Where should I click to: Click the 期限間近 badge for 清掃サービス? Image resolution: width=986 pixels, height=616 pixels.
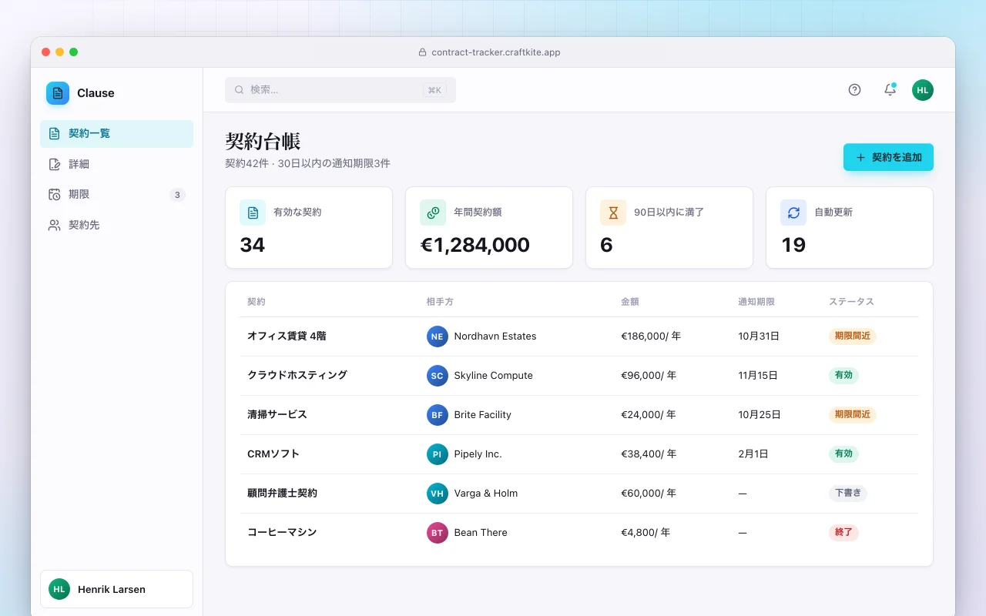coord(853,415)
